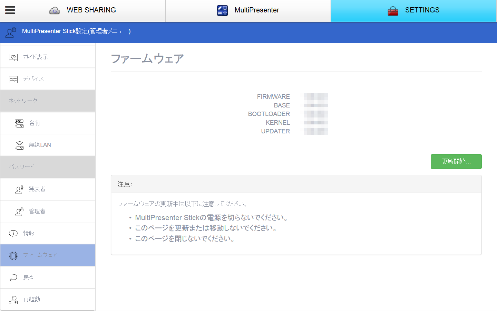Switch to the WEB SHARING tab
This screenshot has height=311, width=497.
pyautogui.click(x=83, y=10)
